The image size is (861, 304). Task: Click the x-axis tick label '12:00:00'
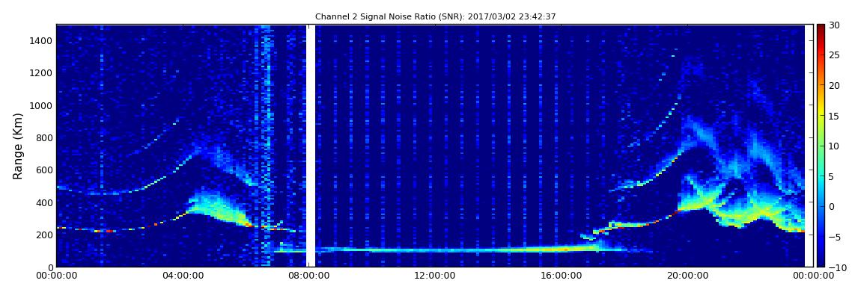click(x=433, y=276)
